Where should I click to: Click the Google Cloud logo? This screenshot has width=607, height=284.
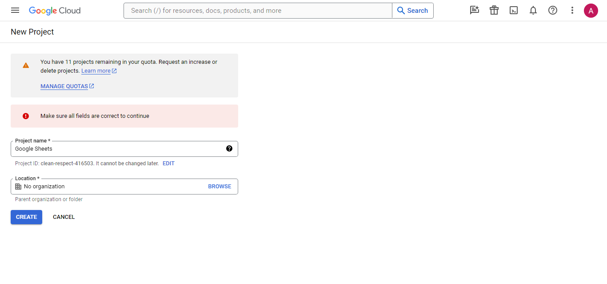point(55,11)
